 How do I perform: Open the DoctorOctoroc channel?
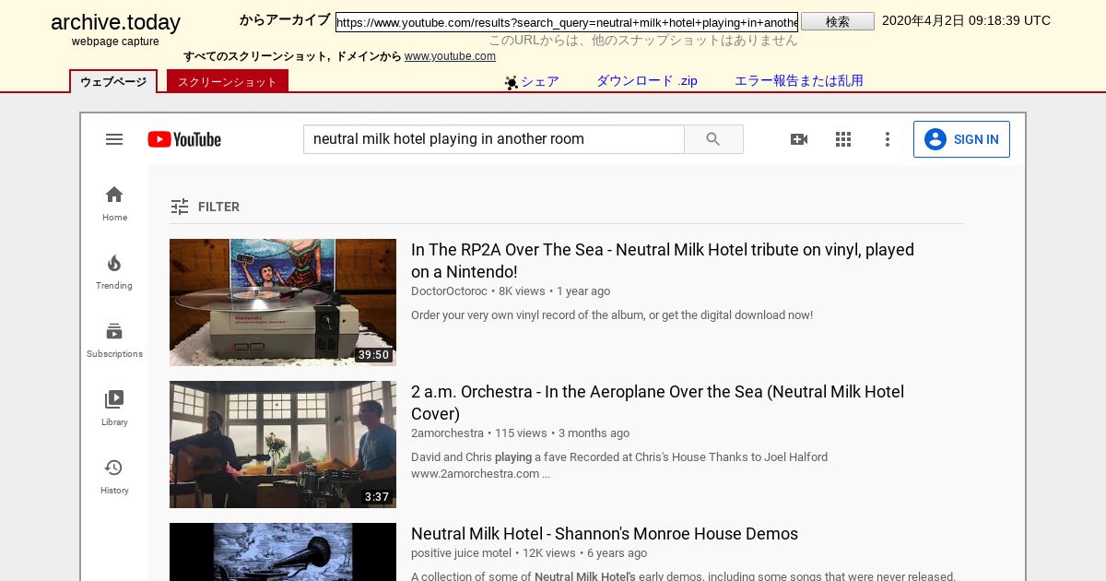coord(449,291)
